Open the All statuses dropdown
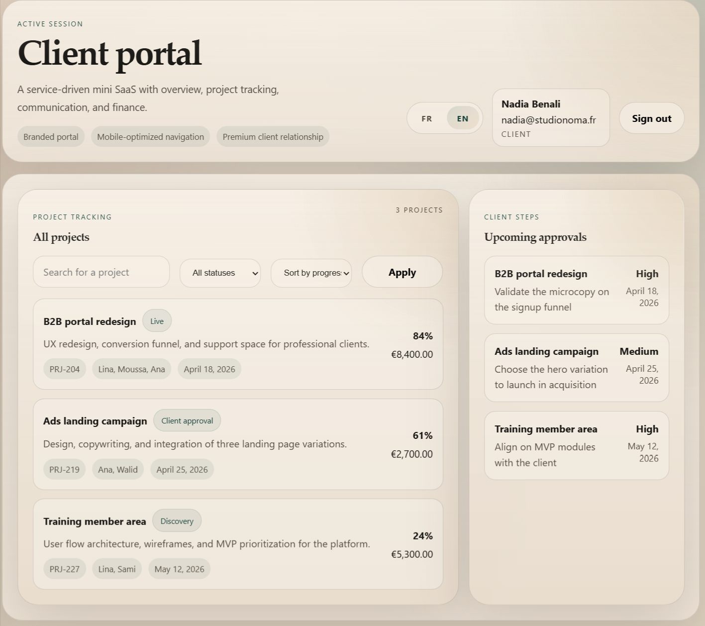 pyautogui.click(x=219, y=273)
